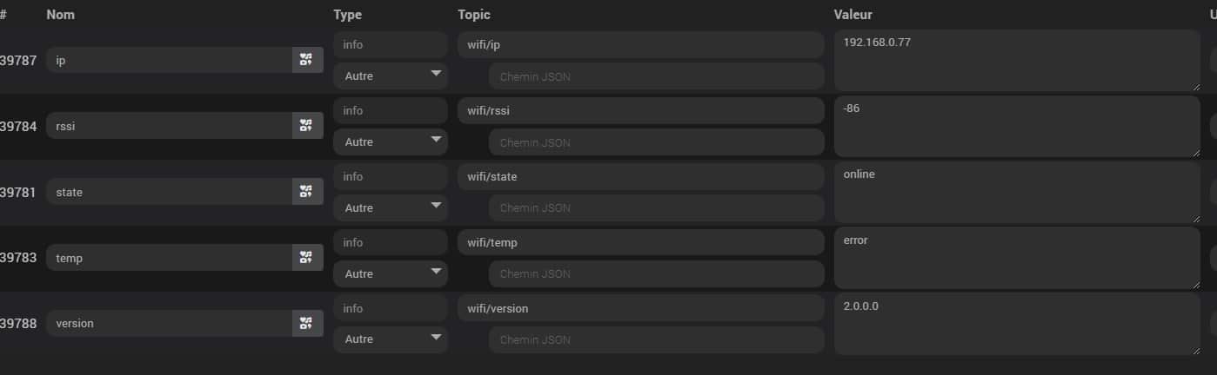The width and height of the screenshot is (1217, 375).
Task: Click the name field containing rssi
Action: click(x=169, y=126)
